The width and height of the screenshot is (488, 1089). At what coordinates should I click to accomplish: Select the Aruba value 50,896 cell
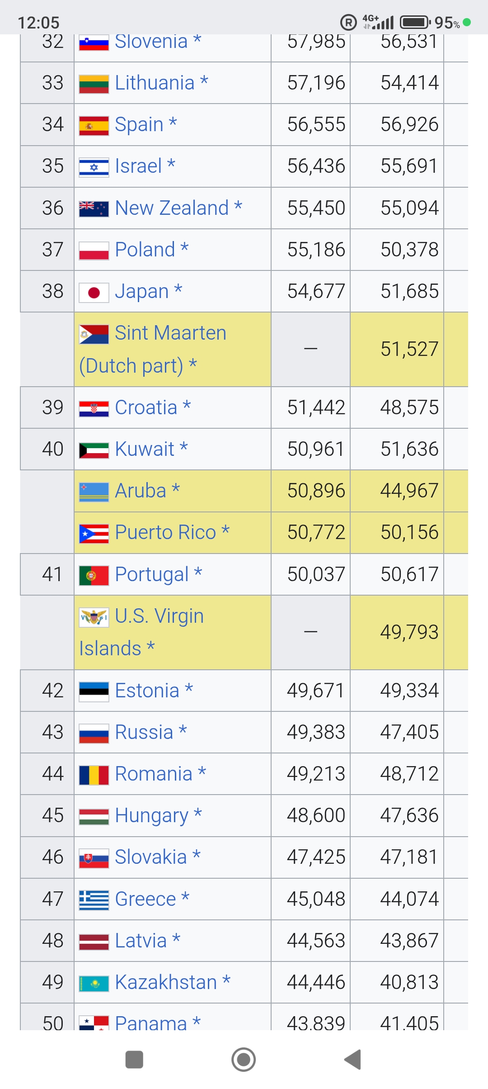[316, 491]
